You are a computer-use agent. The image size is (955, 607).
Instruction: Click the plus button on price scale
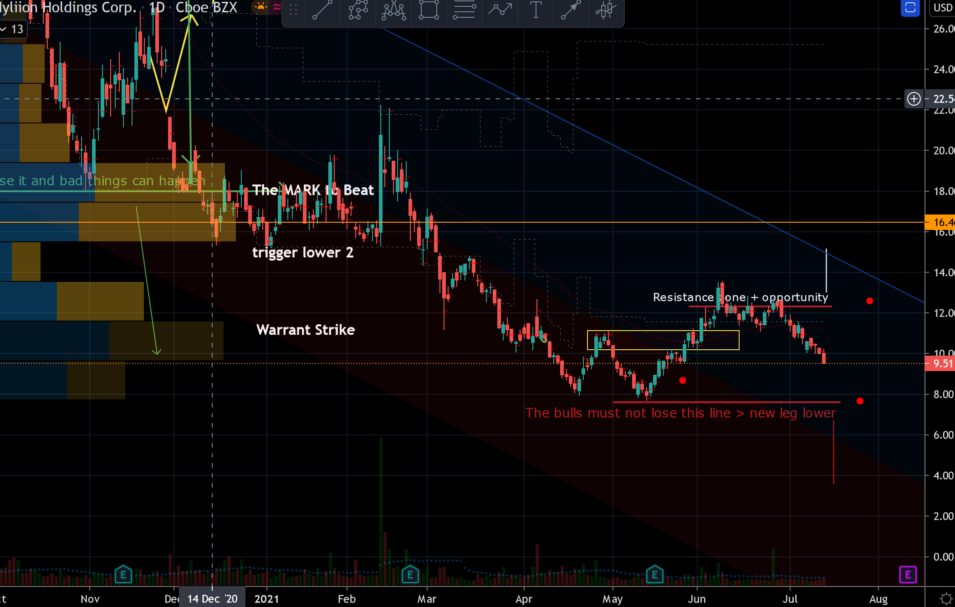pos(914,99)
